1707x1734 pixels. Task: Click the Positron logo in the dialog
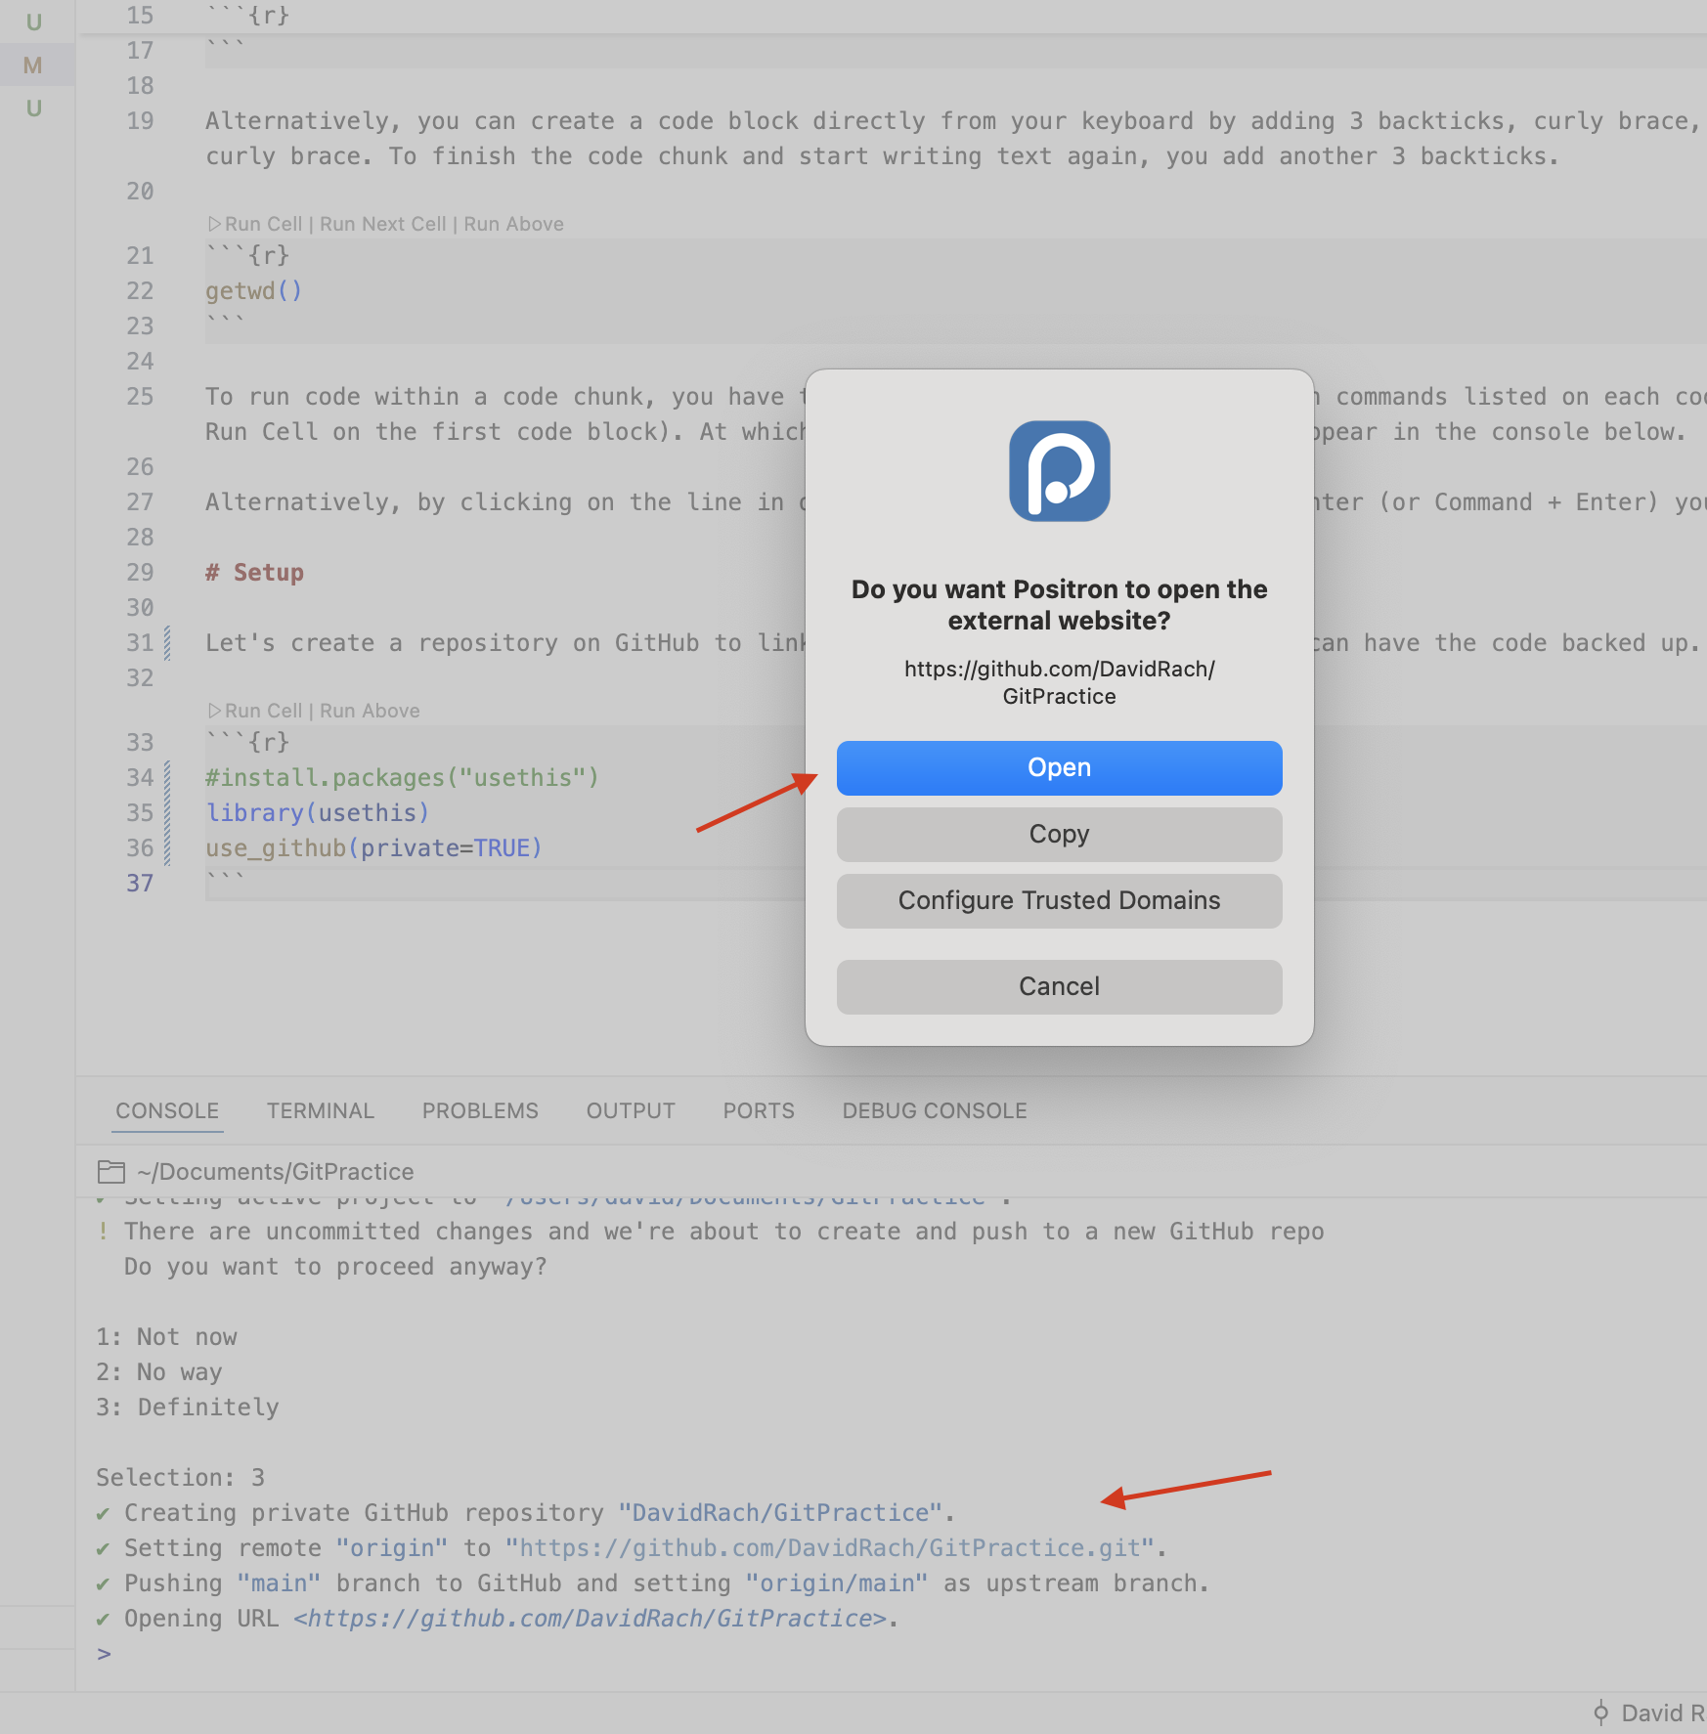(1059, 471)
